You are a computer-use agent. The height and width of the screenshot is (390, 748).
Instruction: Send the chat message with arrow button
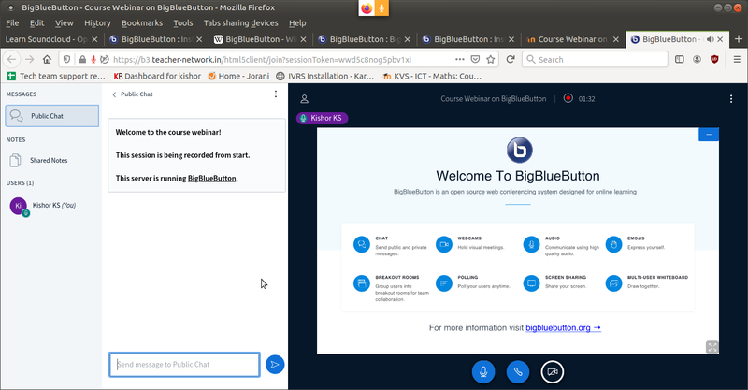[275, 365]
